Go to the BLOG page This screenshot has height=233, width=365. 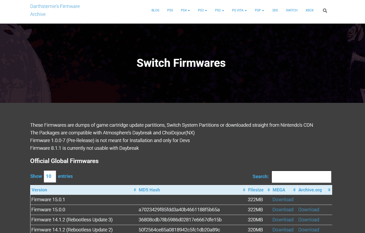point(155,10)
